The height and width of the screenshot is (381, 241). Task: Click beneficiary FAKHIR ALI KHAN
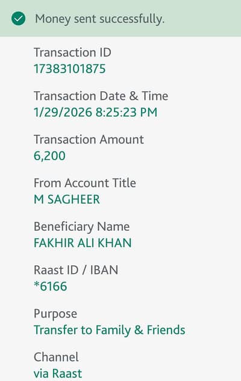pyautogui.click(x=83, y=243)
